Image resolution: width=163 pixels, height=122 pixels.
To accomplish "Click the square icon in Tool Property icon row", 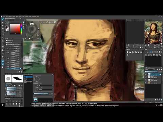I will point(17,85).
